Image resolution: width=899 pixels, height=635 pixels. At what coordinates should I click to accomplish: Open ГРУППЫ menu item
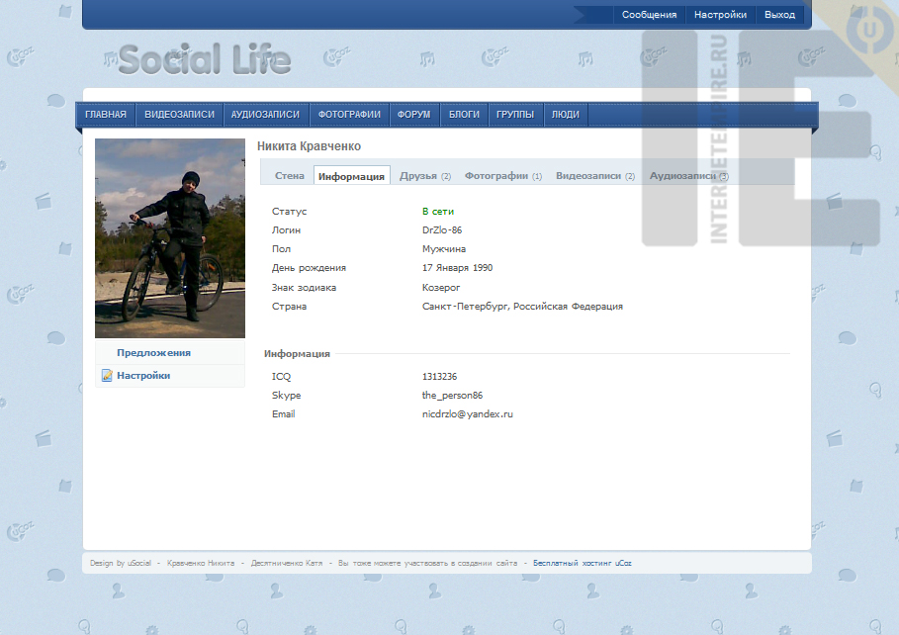pos(515,114)
